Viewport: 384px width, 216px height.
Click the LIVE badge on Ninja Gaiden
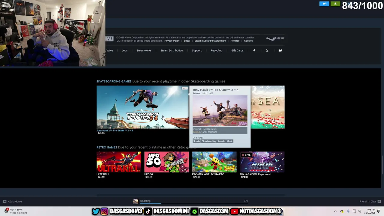tap(246, 155)
